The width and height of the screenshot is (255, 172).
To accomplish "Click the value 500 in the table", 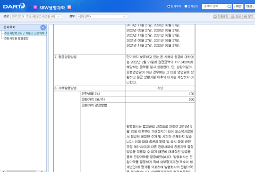I will pos(191,99).
